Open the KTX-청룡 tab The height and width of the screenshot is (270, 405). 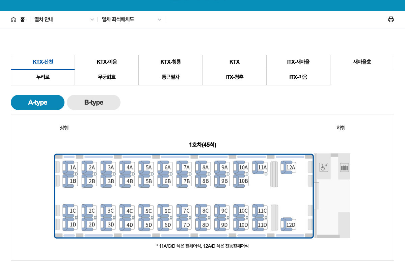170,62
